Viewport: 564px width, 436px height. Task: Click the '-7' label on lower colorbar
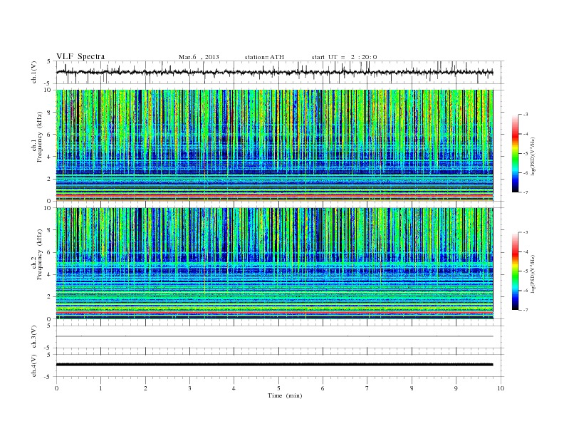click(525, 310)
